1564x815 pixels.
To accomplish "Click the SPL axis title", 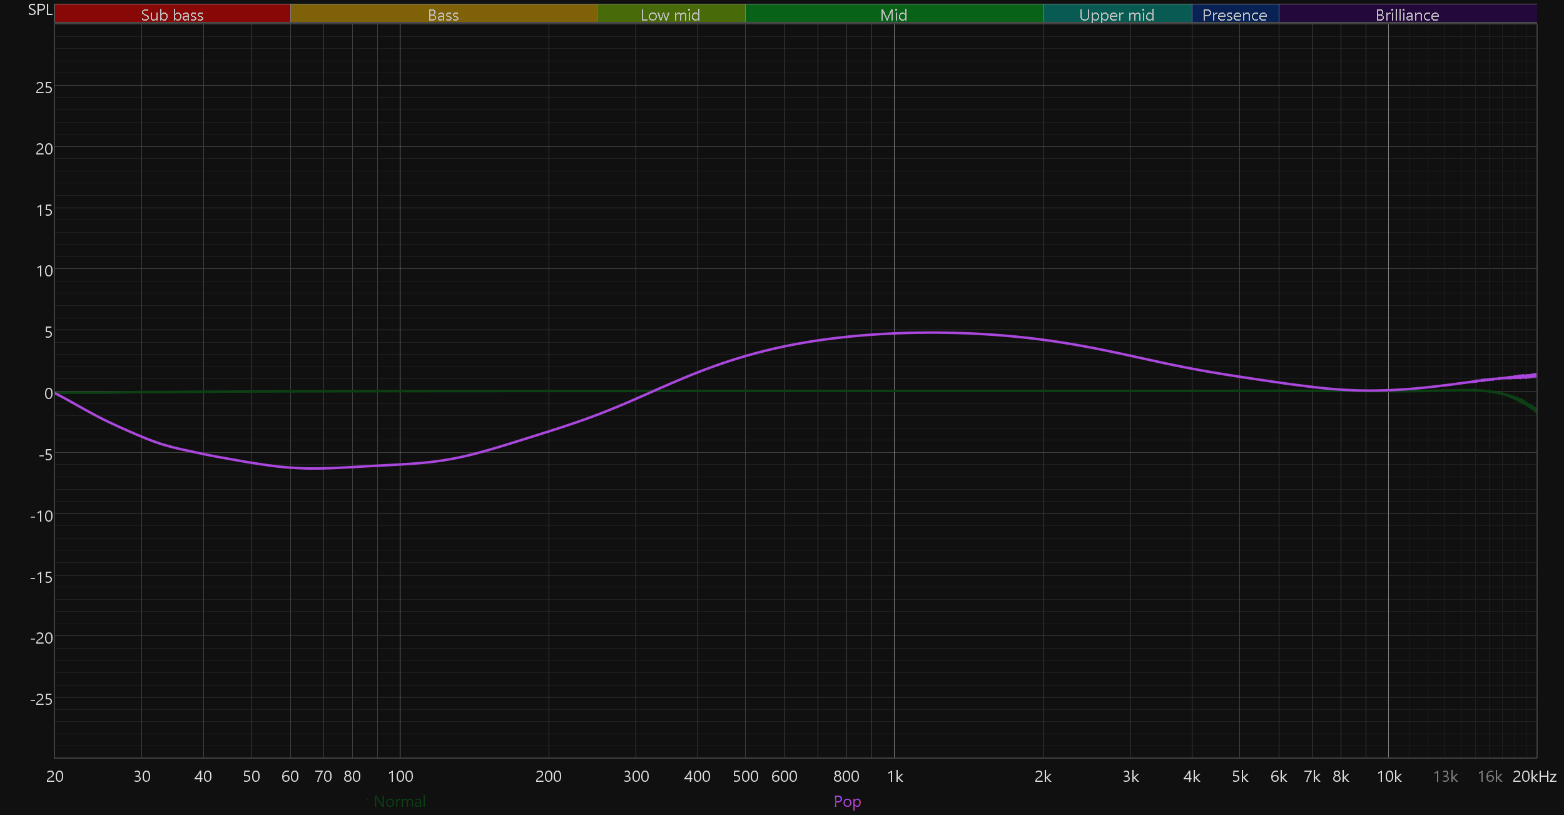I will 40,10.
